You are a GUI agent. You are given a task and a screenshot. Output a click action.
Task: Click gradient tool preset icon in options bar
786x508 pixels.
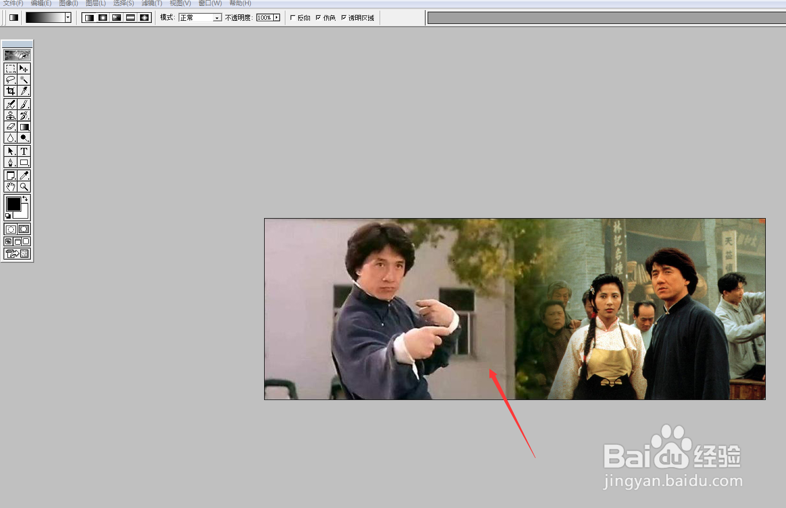pyautogui.click(x=14, y=18)
